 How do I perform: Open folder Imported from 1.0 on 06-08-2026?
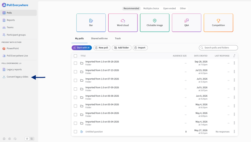[102, 96]
